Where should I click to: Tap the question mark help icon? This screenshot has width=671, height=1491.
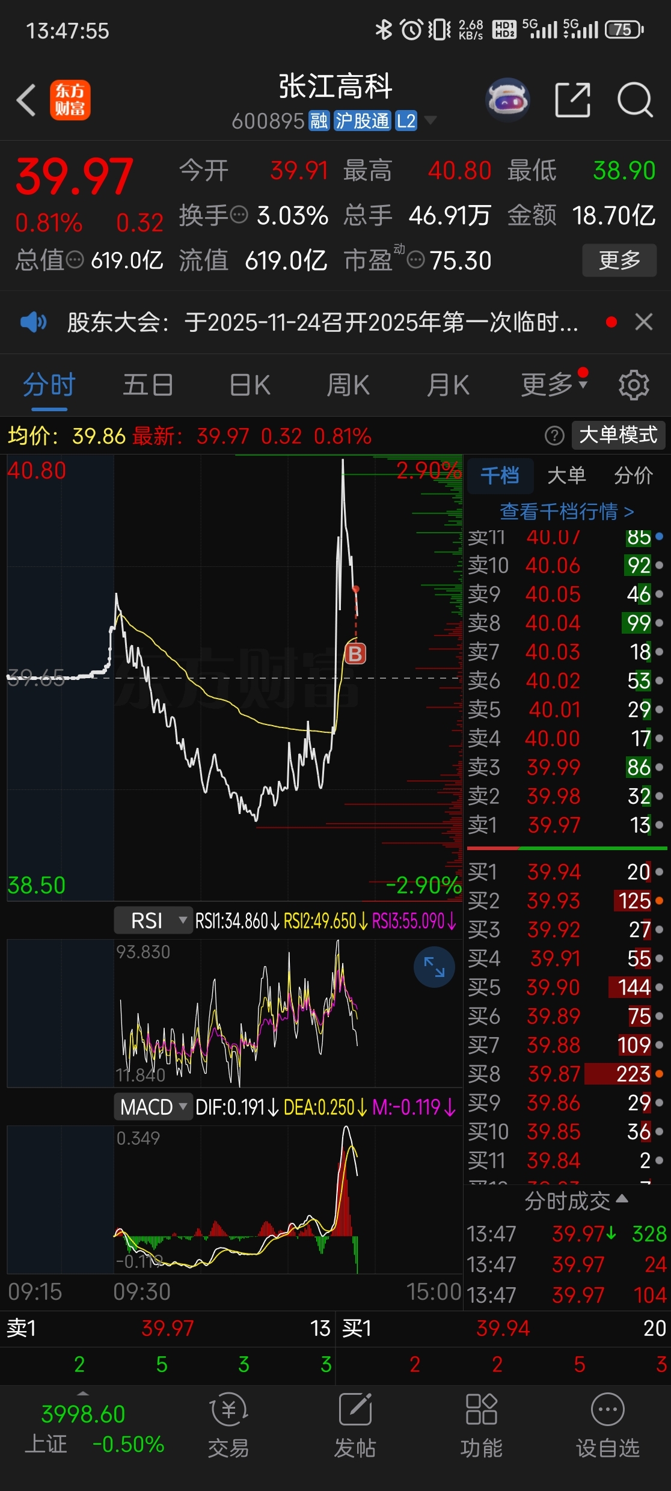pos(554,435)
